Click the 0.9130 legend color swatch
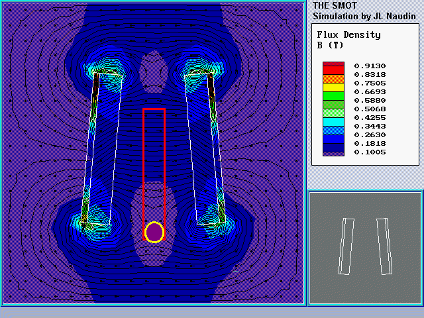 click(333, 64)
